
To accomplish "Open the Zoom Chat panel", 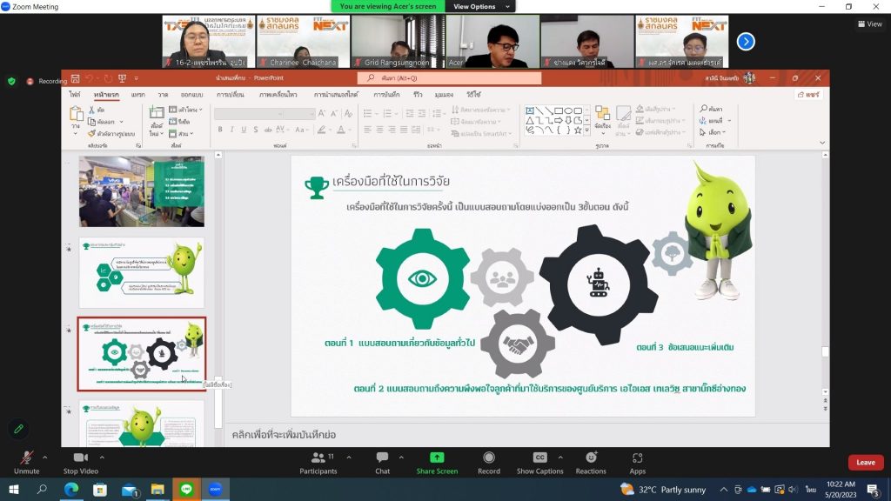I will (382, 460).
